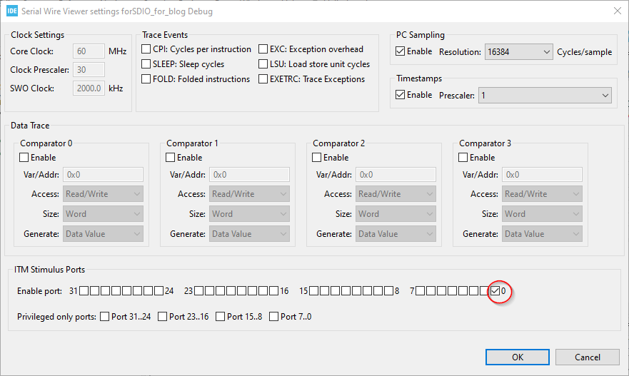Enable Comparator 2 checkbox

pos(316,158)
